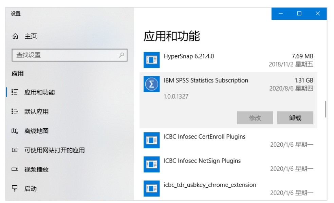334x203 pixels.
Task: Click the ICBC Infosec CertEnroll Plugins icon
Action: pos(151,141)
